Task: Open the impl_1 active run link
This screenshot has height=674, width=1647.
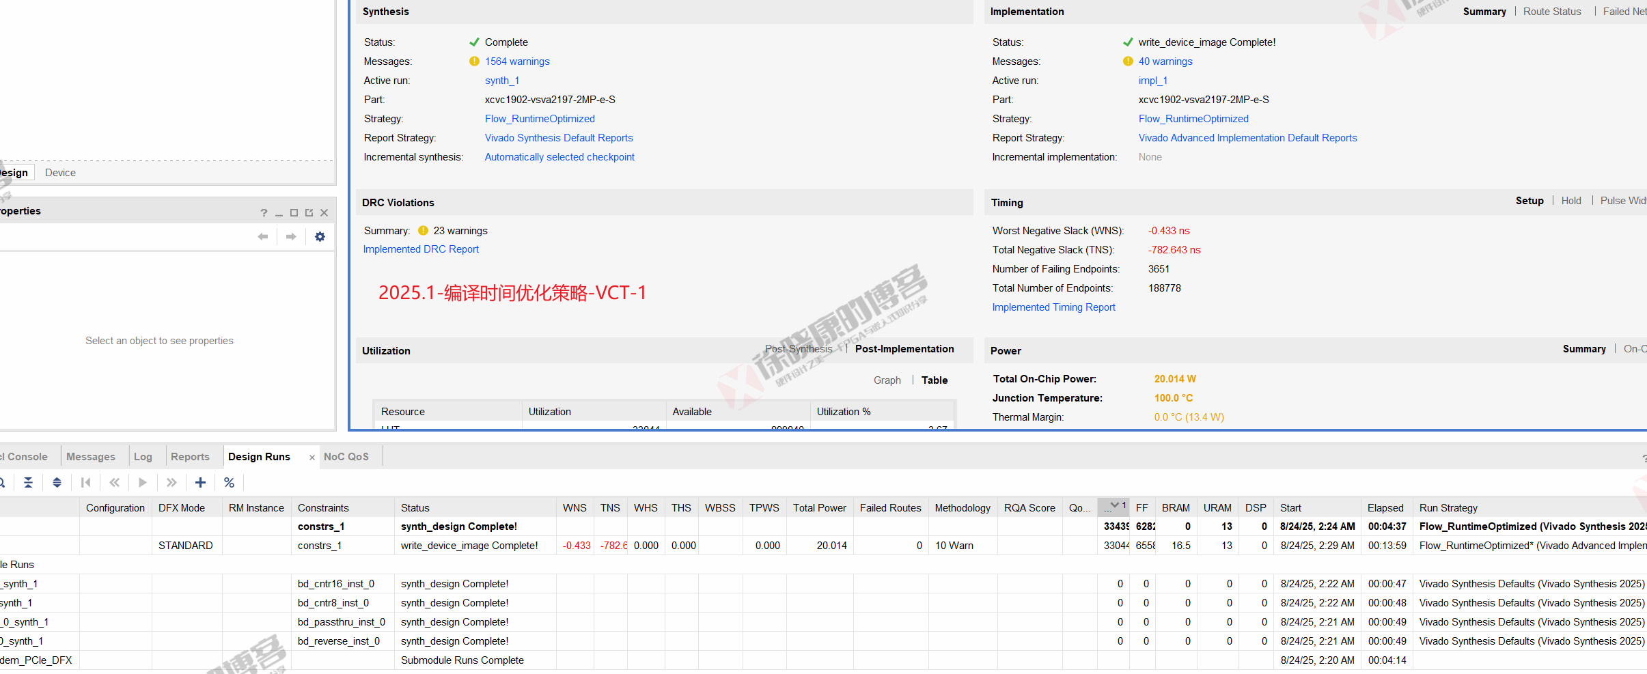Action: coord(1153,81)
